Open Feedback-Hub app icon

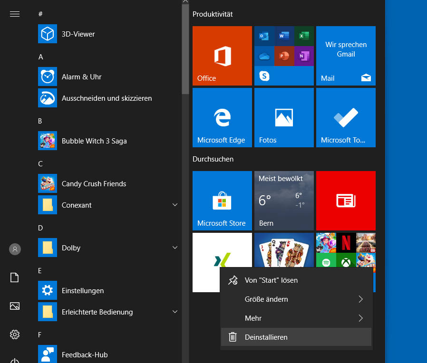(x=48, y=354)
